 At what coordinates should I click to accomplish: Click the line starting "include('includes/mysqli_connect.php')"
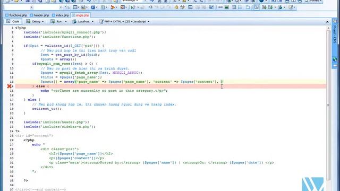point(65,32)
